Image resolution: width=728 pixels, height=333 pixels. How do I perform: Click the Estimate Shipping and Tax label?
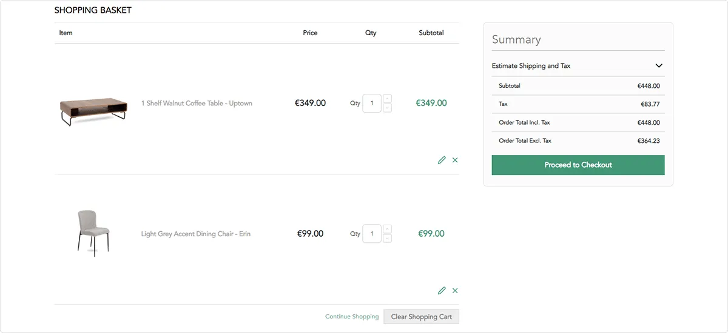[x=531, y=66]
